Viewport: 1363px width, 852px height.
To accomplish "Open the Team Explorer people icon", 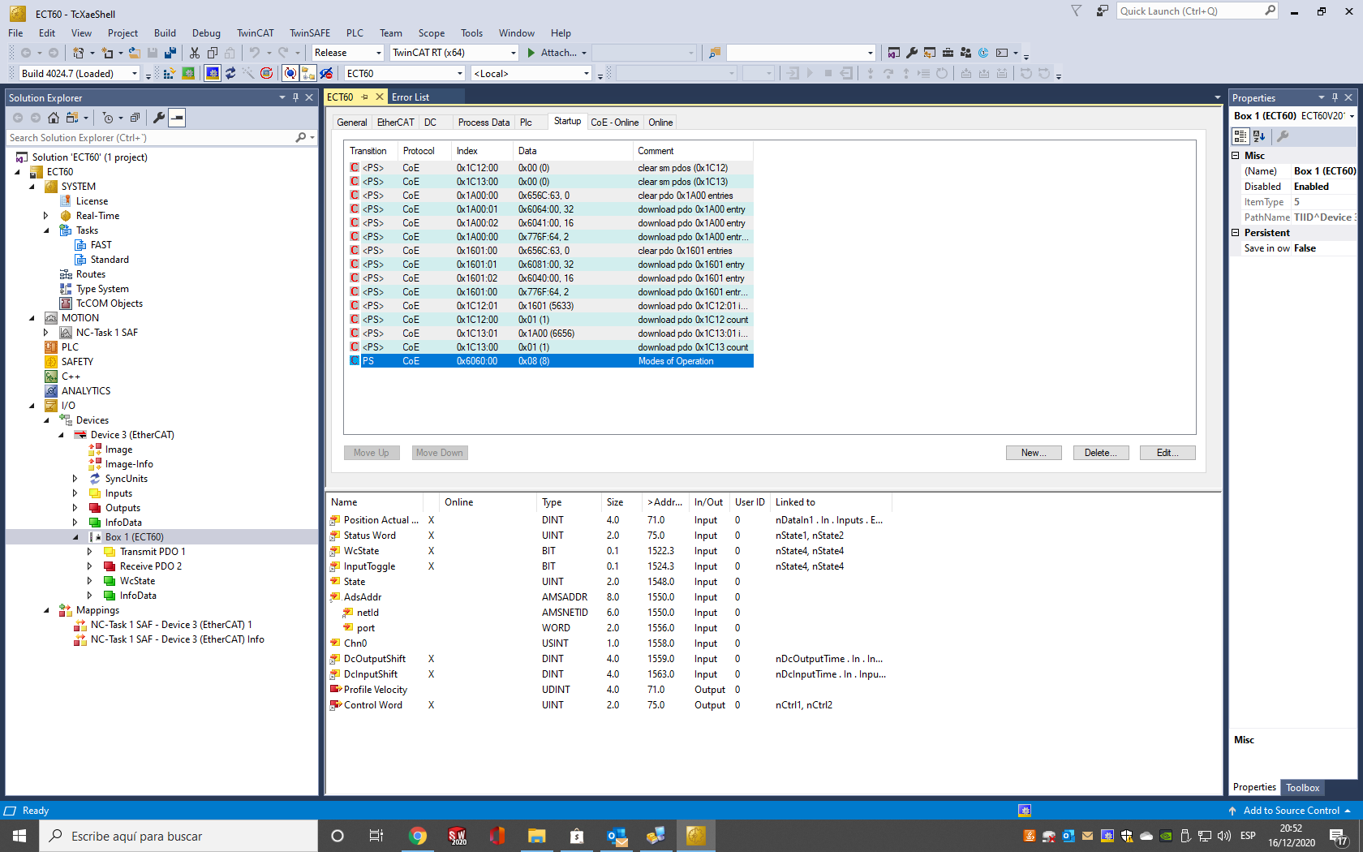I will 965,53.
